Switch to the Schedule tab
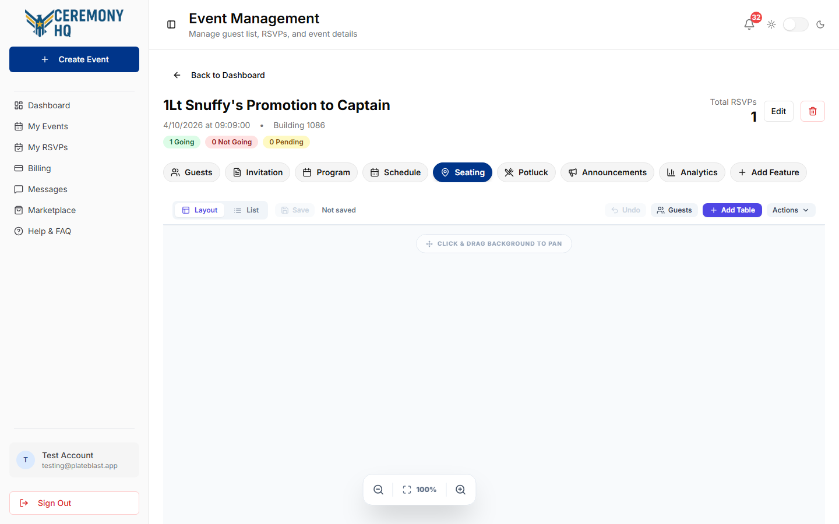Image resolution: width=839 pixels, height=524 pixels. pyautogui.click(x=395, y=172)
